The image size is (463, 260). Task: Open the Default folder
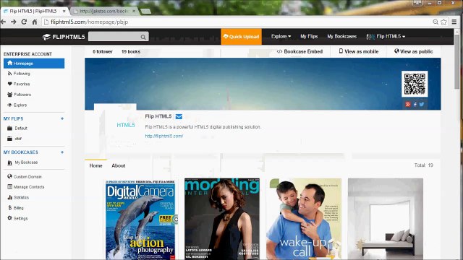click(x=17, y=129)
